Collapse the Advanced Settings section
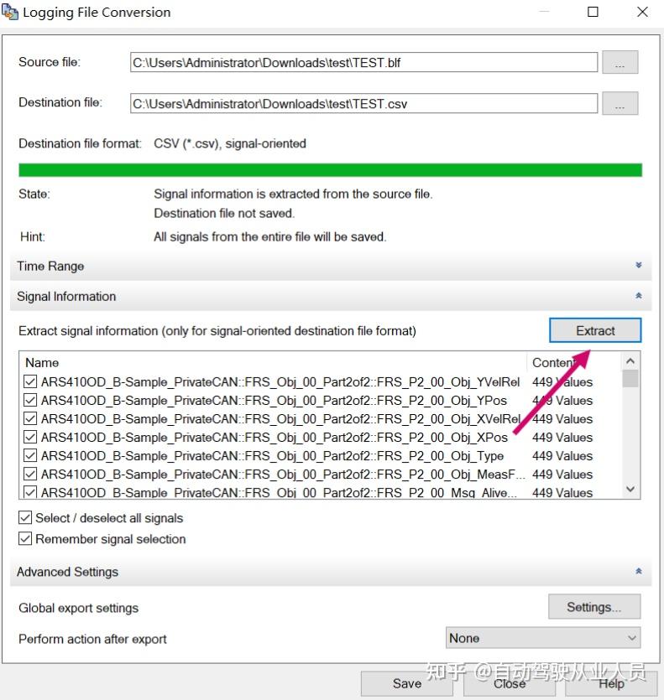Viewport: 664px width, 700px height. coord(639,571)
